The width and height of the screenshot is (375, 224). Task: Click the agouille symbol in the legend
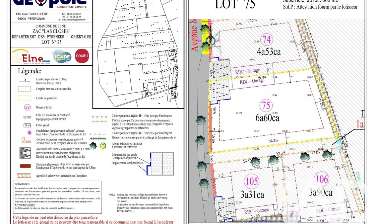(24, 176)
